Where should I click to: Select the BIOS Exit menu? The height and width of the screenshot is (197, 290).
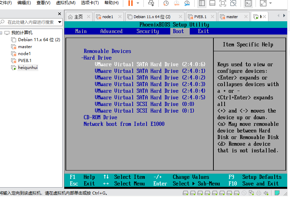coord(203,31)
